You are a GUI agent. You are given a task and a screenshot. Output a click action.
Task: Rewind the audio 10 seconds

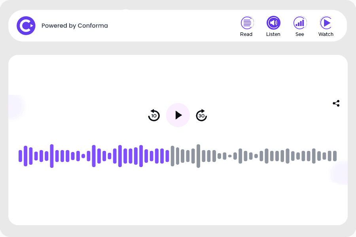[x=154, y=115]
